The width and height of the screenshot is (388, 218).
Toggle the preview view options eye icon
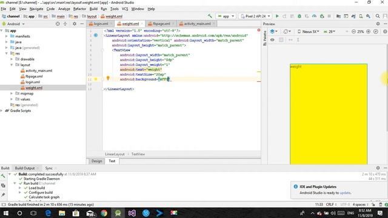click(272, 40)
